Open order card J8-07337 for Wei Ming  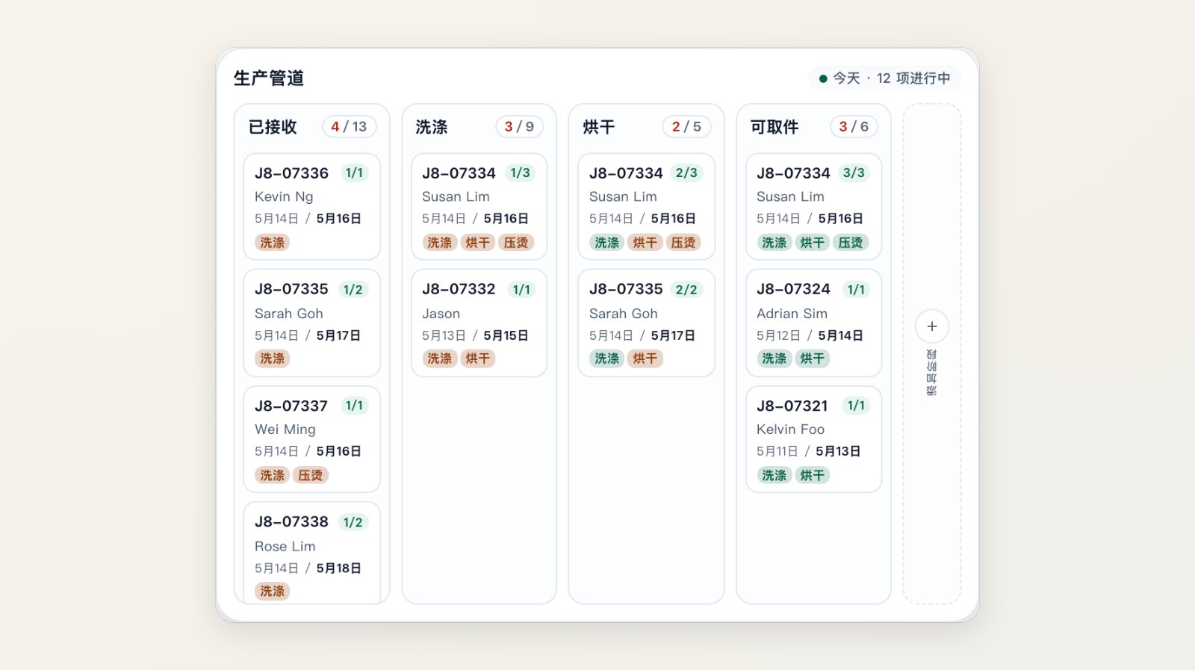tap(312, 439)
